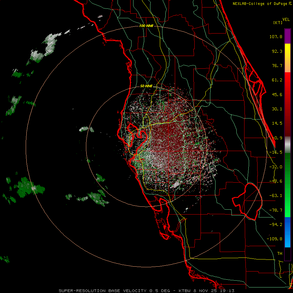This screenshot has width=293, height=293.
Task: Pick the purple segment of the color bar
Action: (287, 36)
